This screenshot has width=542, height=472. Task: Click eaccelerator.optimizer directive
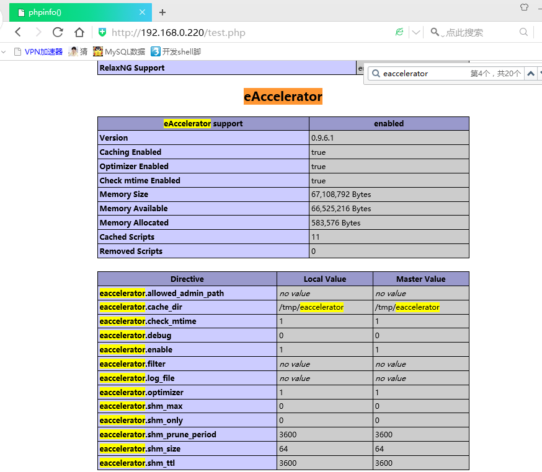coord(141,392)
